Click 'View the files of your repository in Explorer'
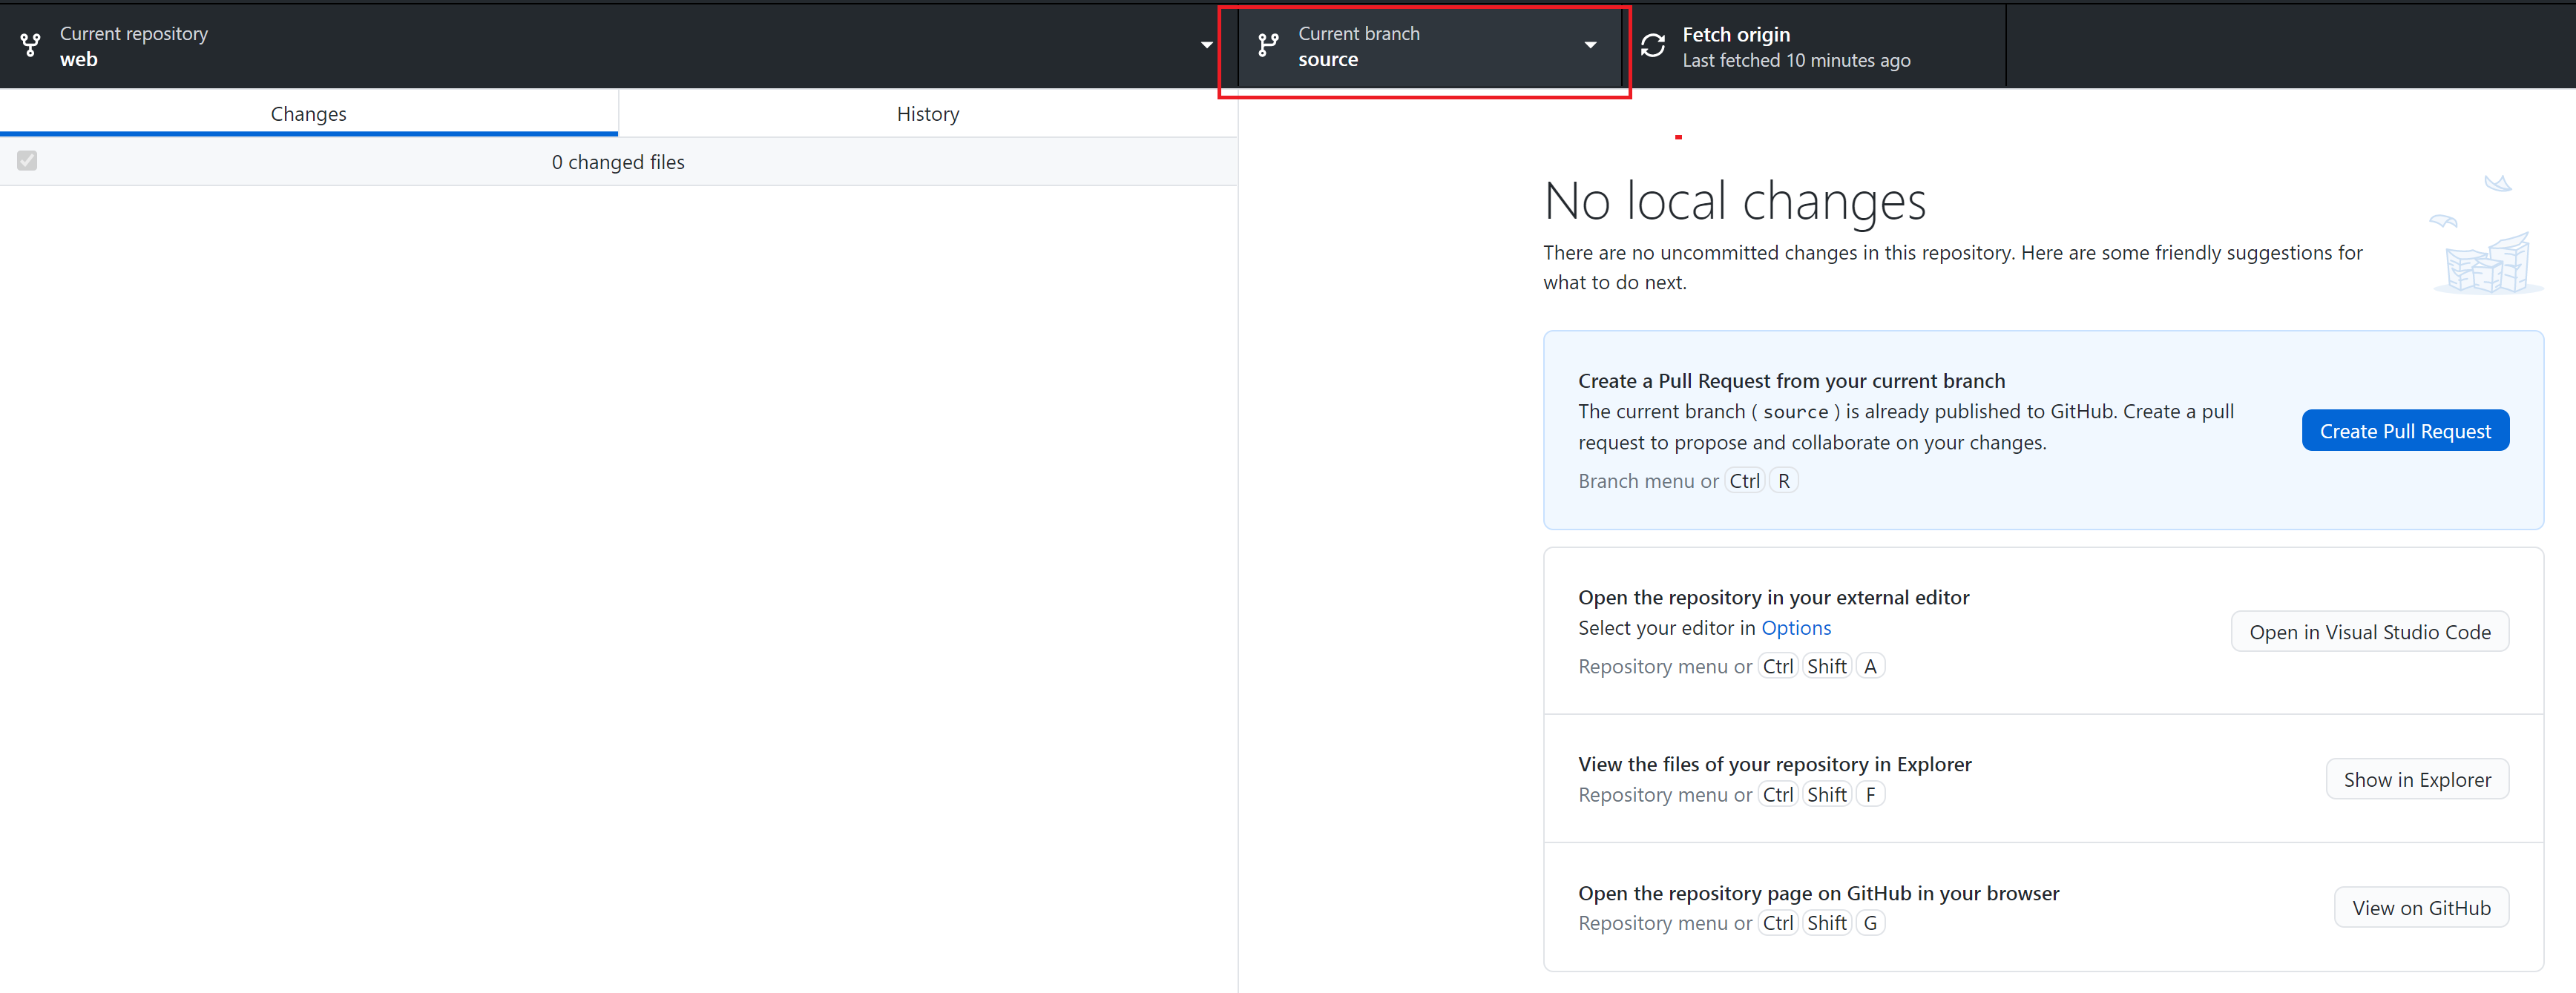Image resolution: width=2576 pixels, height=993 pixels. pos(1775,764)
